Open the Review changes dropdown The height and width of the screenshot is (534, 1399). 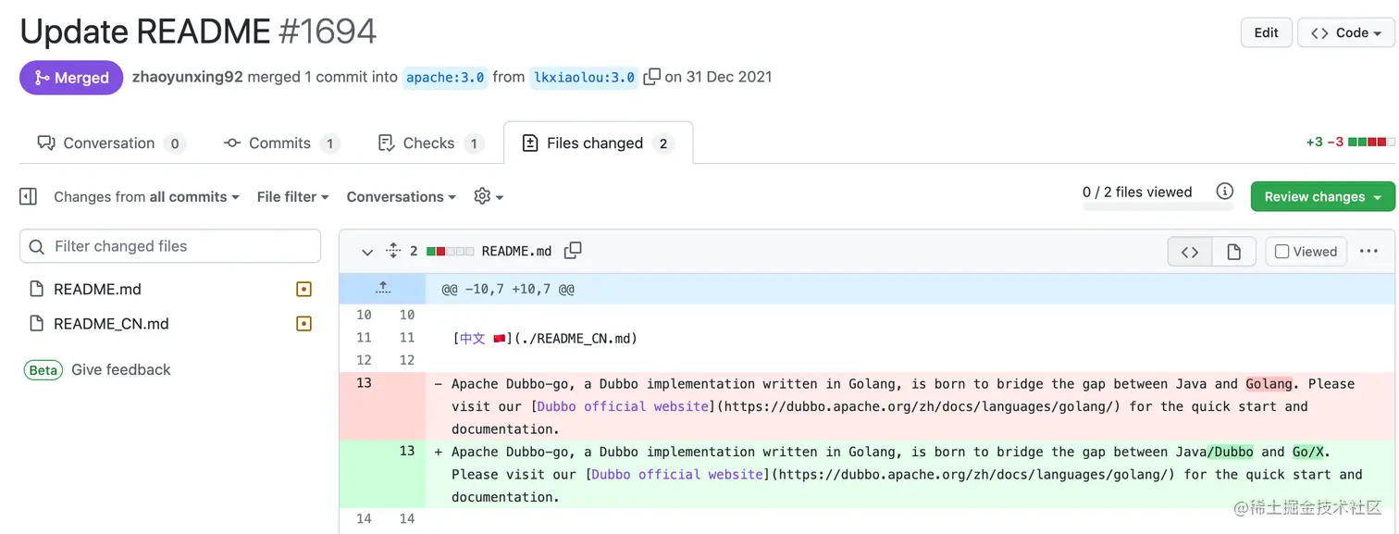click(1322, 196)
